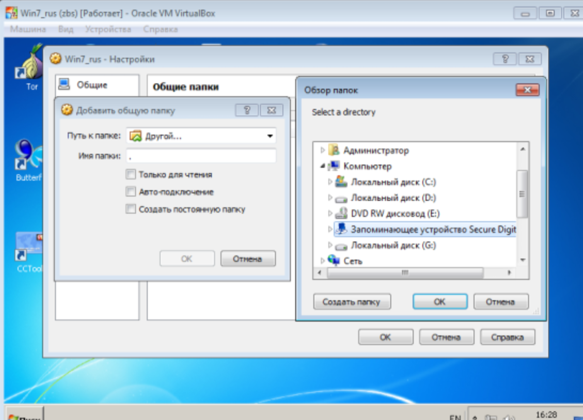Expand Локальный диск (G:) node
Screen dimensions: 583x420
coord(330,245)
